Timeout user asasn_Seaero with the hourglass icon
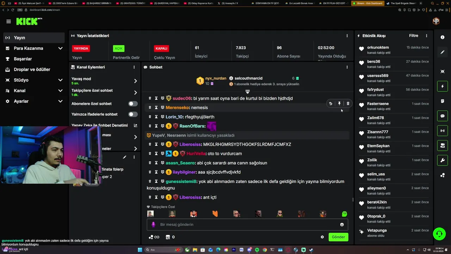Screen dimensions: 451x254 (156, 163)
